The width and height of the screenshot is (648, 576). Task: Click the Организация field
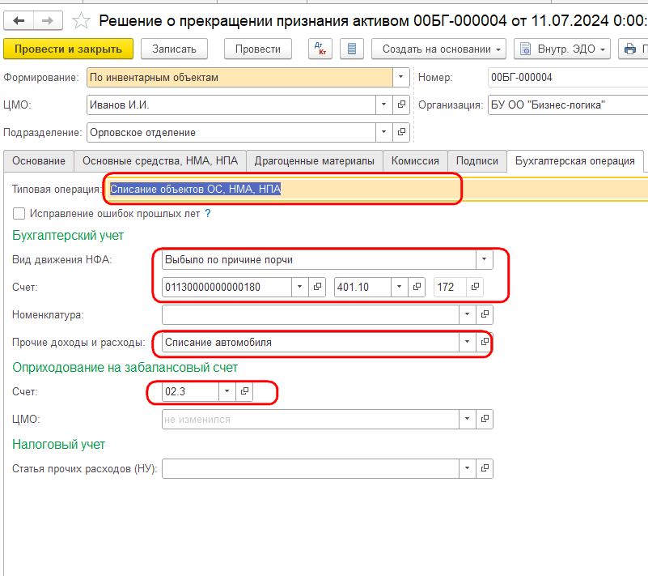(568, 105)
